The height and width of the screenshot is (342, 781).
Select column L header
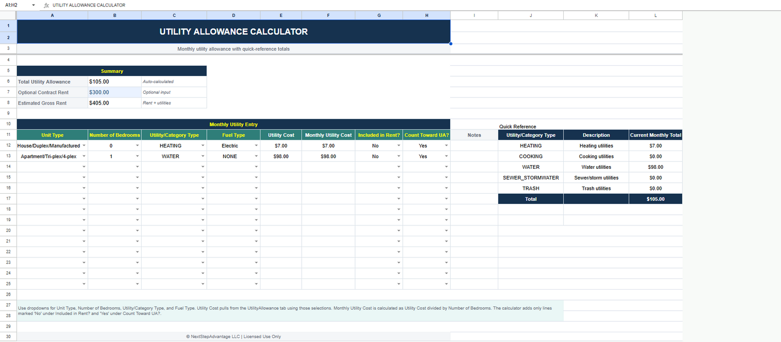[x=656, y=15]
